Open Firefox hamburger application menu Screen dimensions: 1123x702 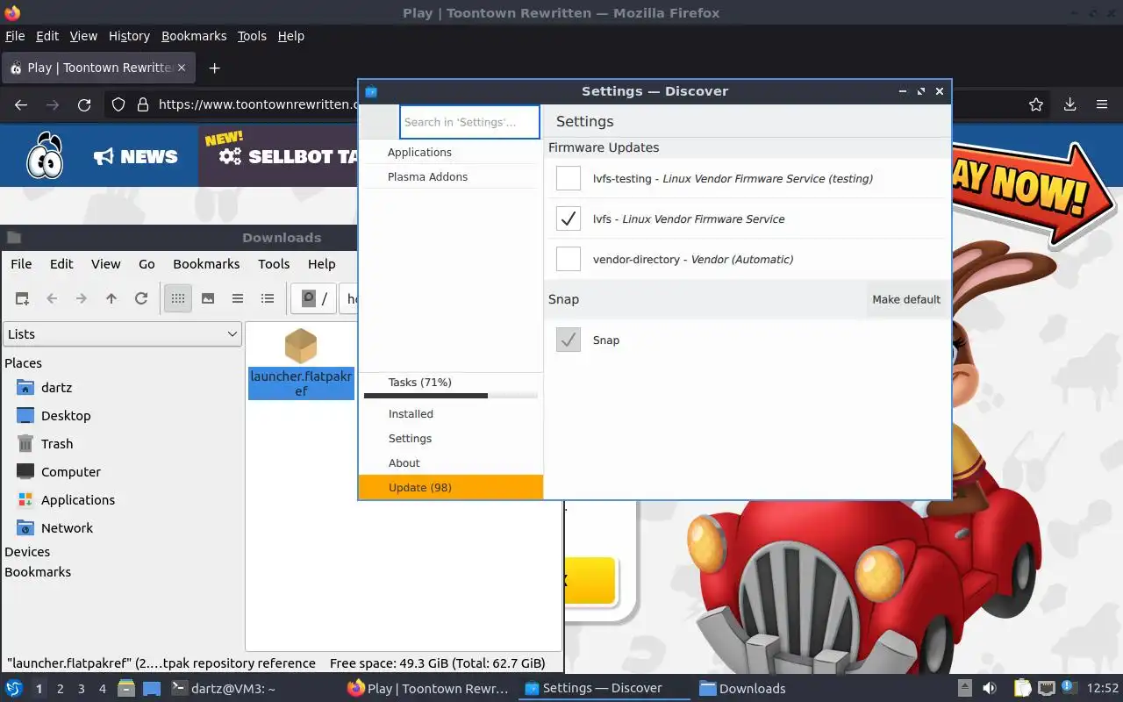(1102, 104)
